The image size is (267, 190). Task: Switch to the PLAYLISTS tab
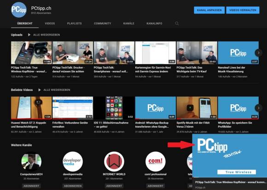(x=75, y=24)
